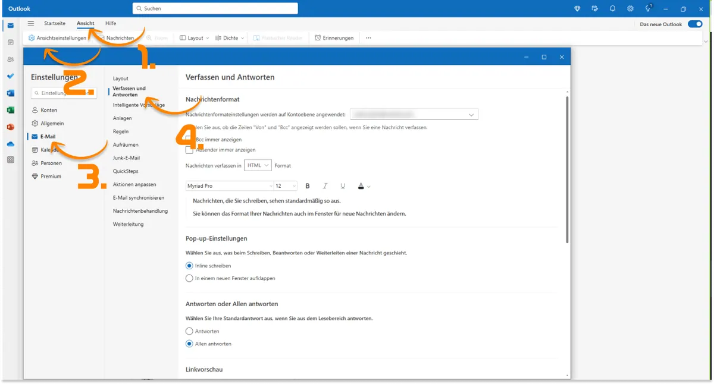Open Regeln settings subsection
The image size is (714, 384).
[x=121, y=131]
